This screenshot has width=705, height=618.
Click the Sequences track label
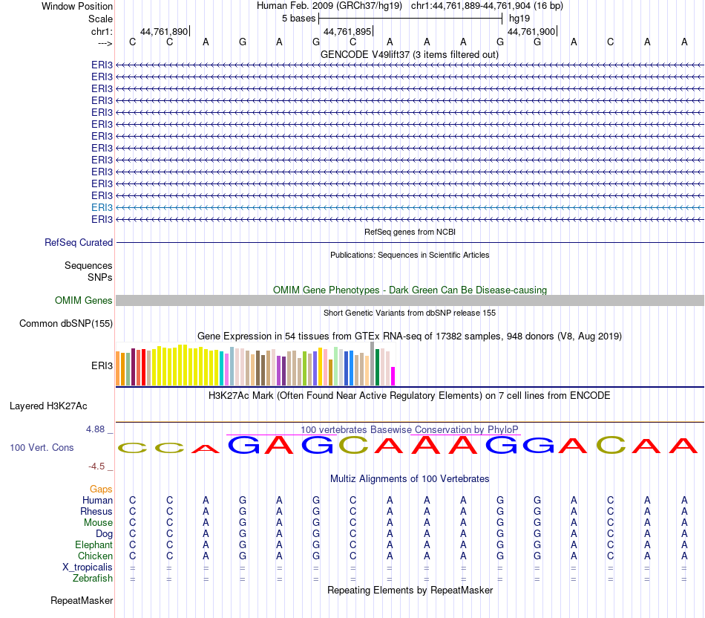pos(88,266)
